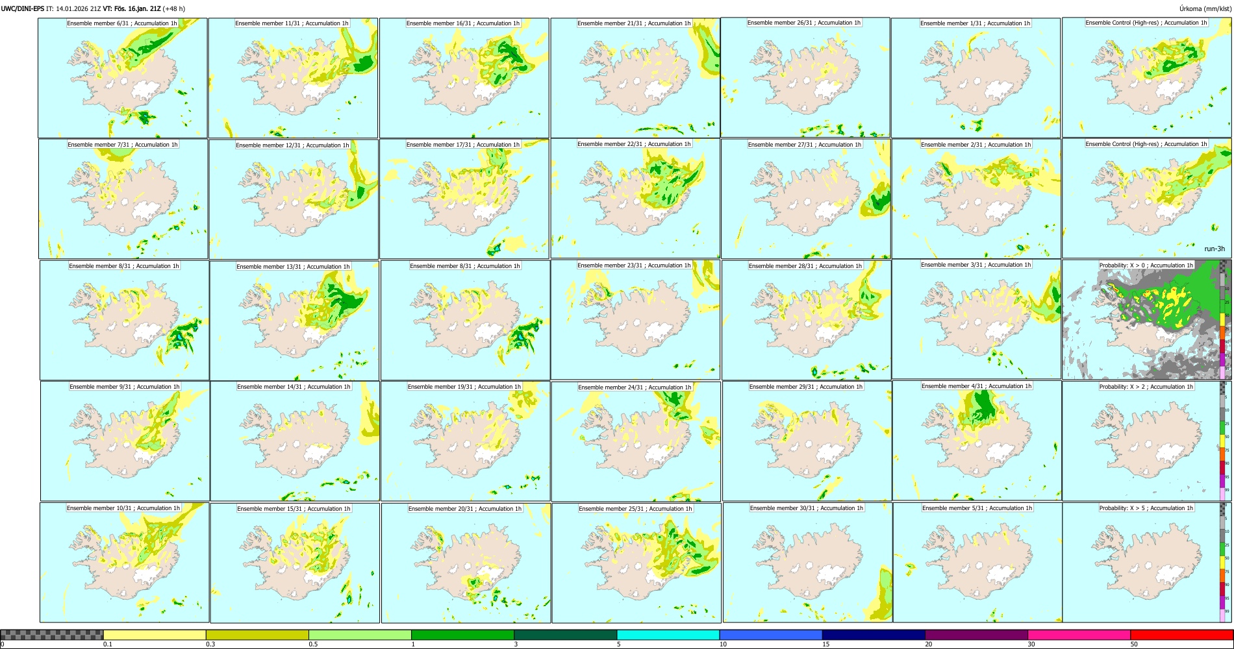
Task: Click the navy 15–20 legend swatch
Action: pyautogui.click(x=874, y=635)
